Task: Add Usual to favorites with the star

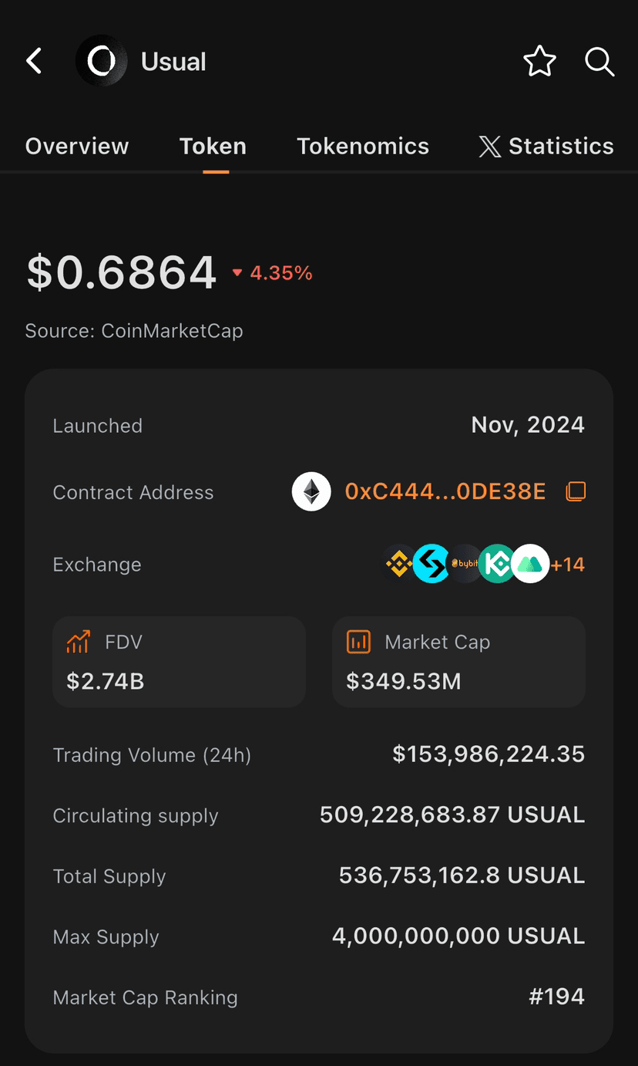Action: 539,61
